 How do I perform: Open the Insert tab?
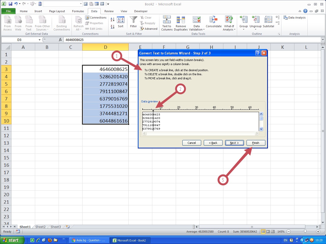pos(38,11)
